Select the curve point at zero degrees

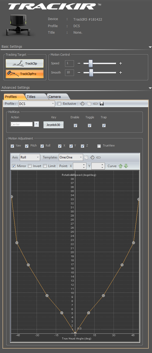point(75,333)
